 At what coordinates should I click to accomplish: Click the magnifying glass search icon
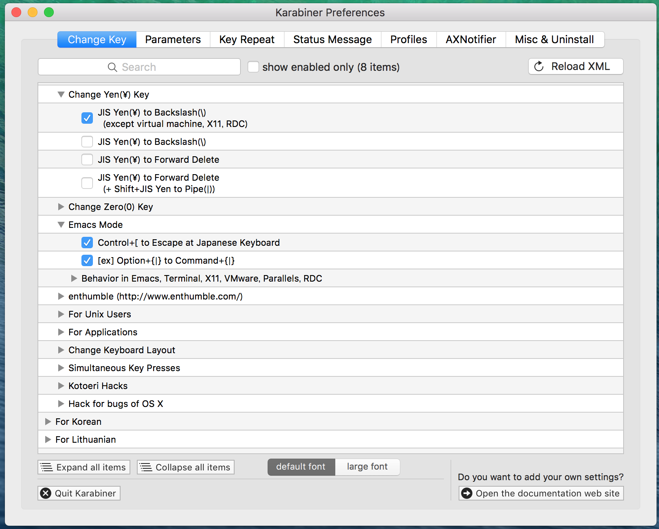tap(112, 67)
